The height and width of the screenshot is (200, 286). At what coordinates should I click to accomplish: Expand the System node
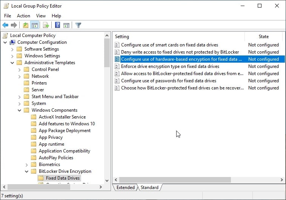point(19,104)
